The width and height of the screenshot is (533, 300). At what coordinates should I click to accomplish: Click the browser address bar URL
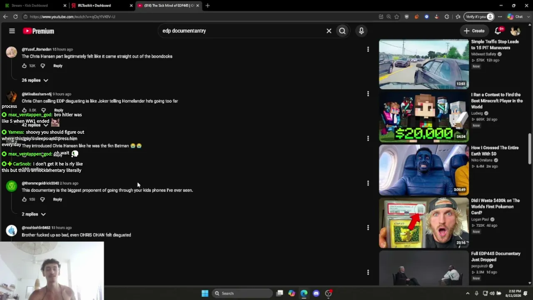[x=72, y=17]
